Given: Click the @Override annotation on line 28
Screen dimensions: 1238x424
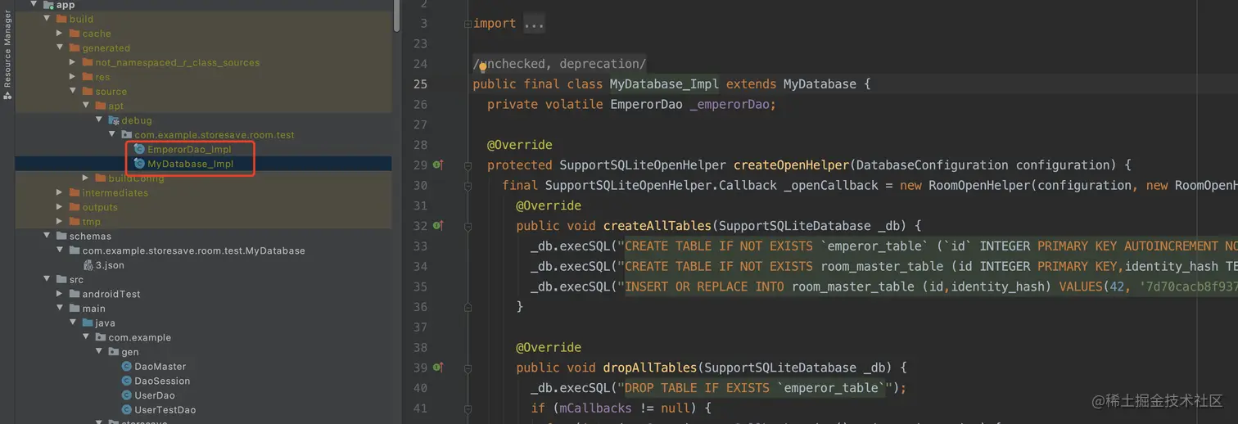Looking at the screenshot, I should (520, 145).
